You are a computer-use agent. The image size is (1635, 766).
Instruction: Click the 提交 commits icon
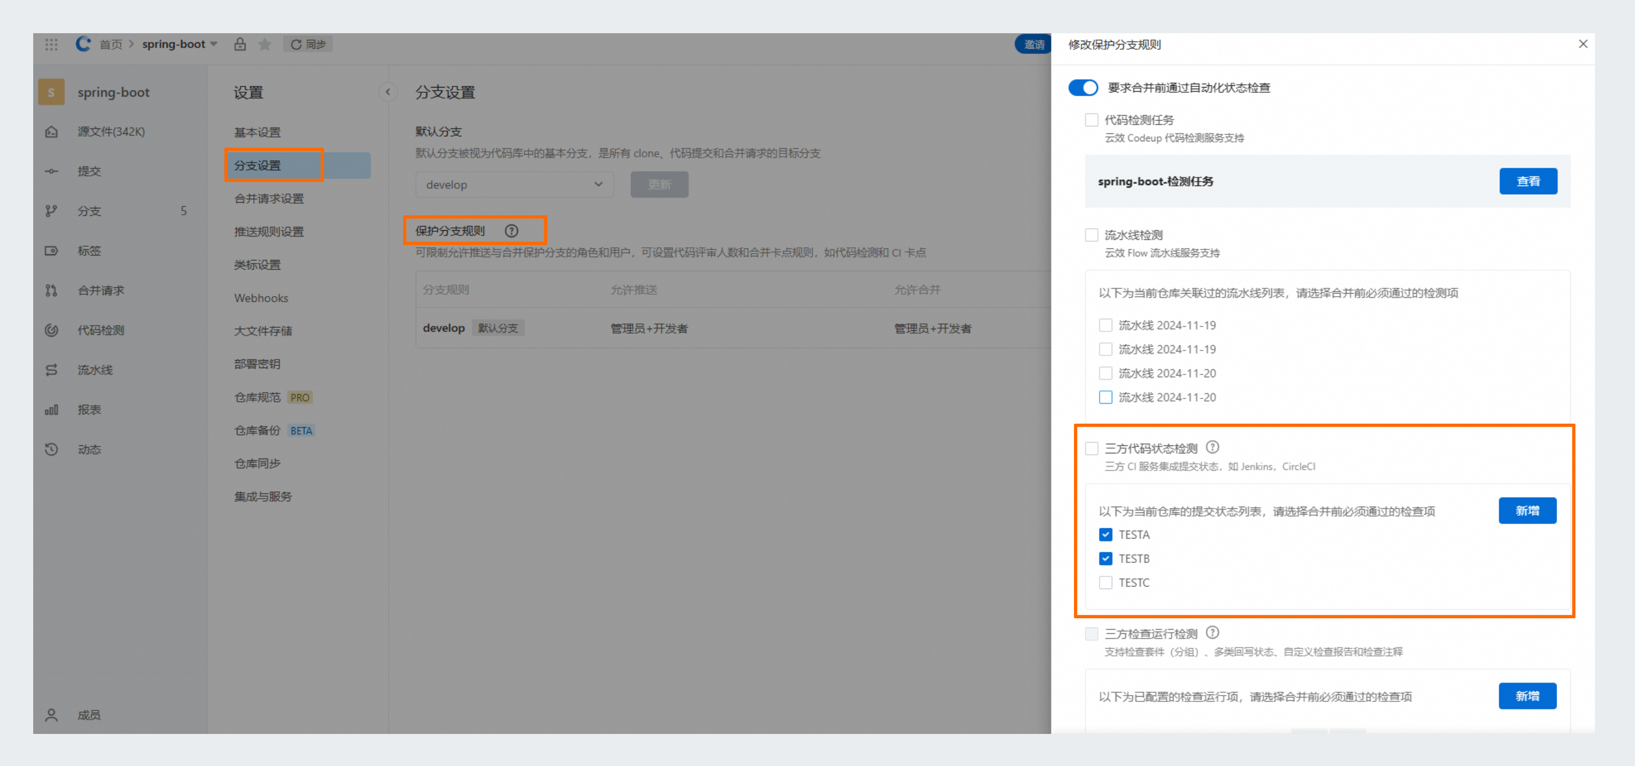[x=52, y=171]
